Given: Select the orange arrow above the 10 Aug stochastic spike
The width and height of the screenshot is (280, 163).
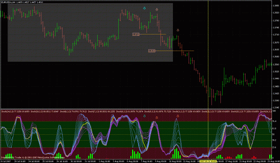Looking at the screenshot, I should pyautogui.click(x=178, y=116).
